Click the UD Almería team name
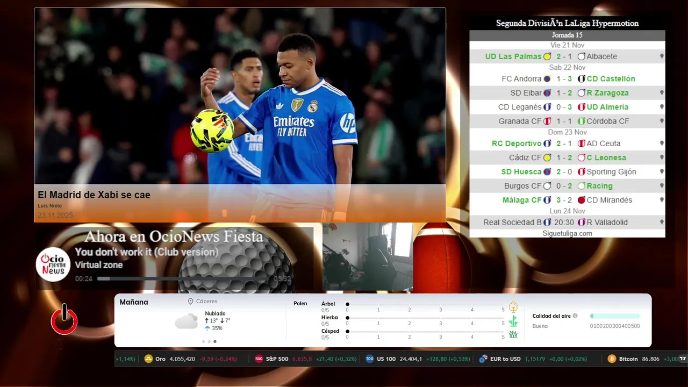This screenshot has height=387, width=688. point(607,107)
